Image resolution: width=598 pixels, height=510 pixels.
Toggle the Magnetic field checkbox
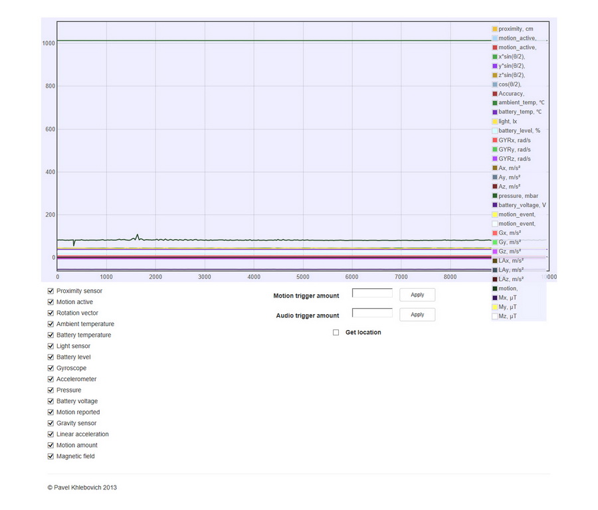[50, 456]
